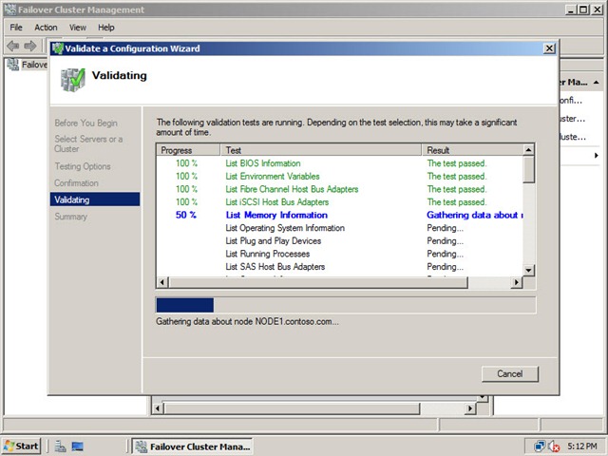
Task: Select List Operating System Information row
Action: pos(340,228)
